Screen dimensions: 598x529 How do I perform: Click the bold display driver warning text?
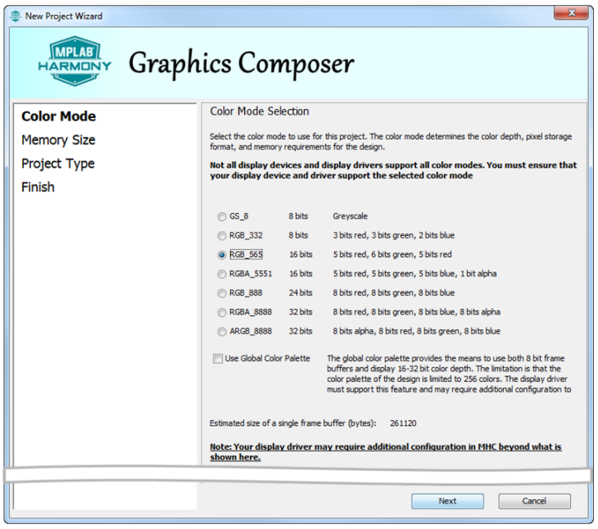pos(393,170)
